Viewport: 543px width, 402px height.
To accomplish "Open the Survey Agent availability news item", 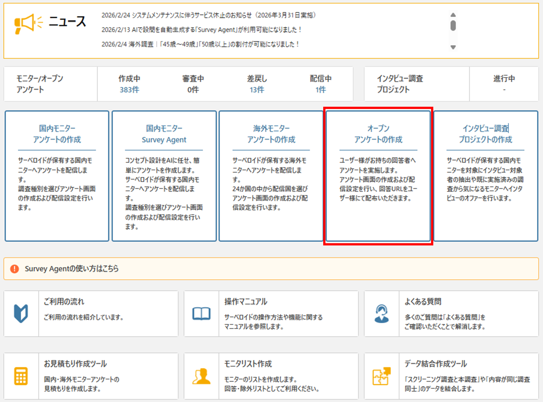I will coord(201,30).
